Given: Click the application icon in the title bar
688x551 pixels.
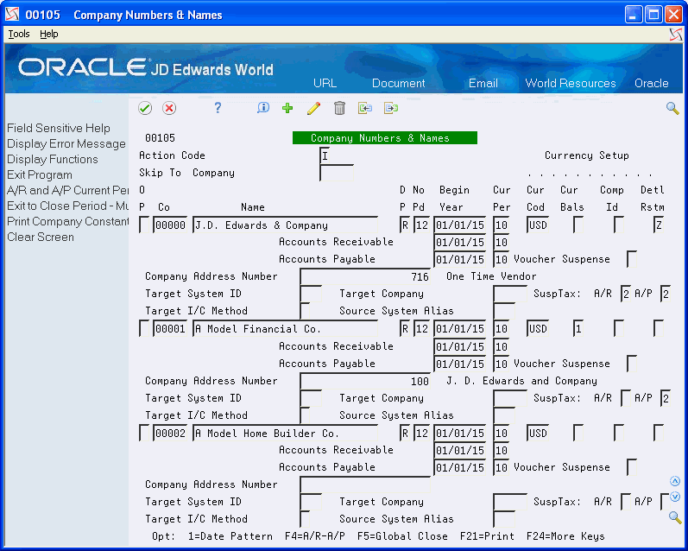Looking at the screenshot, I should click(x=12, y=15).
